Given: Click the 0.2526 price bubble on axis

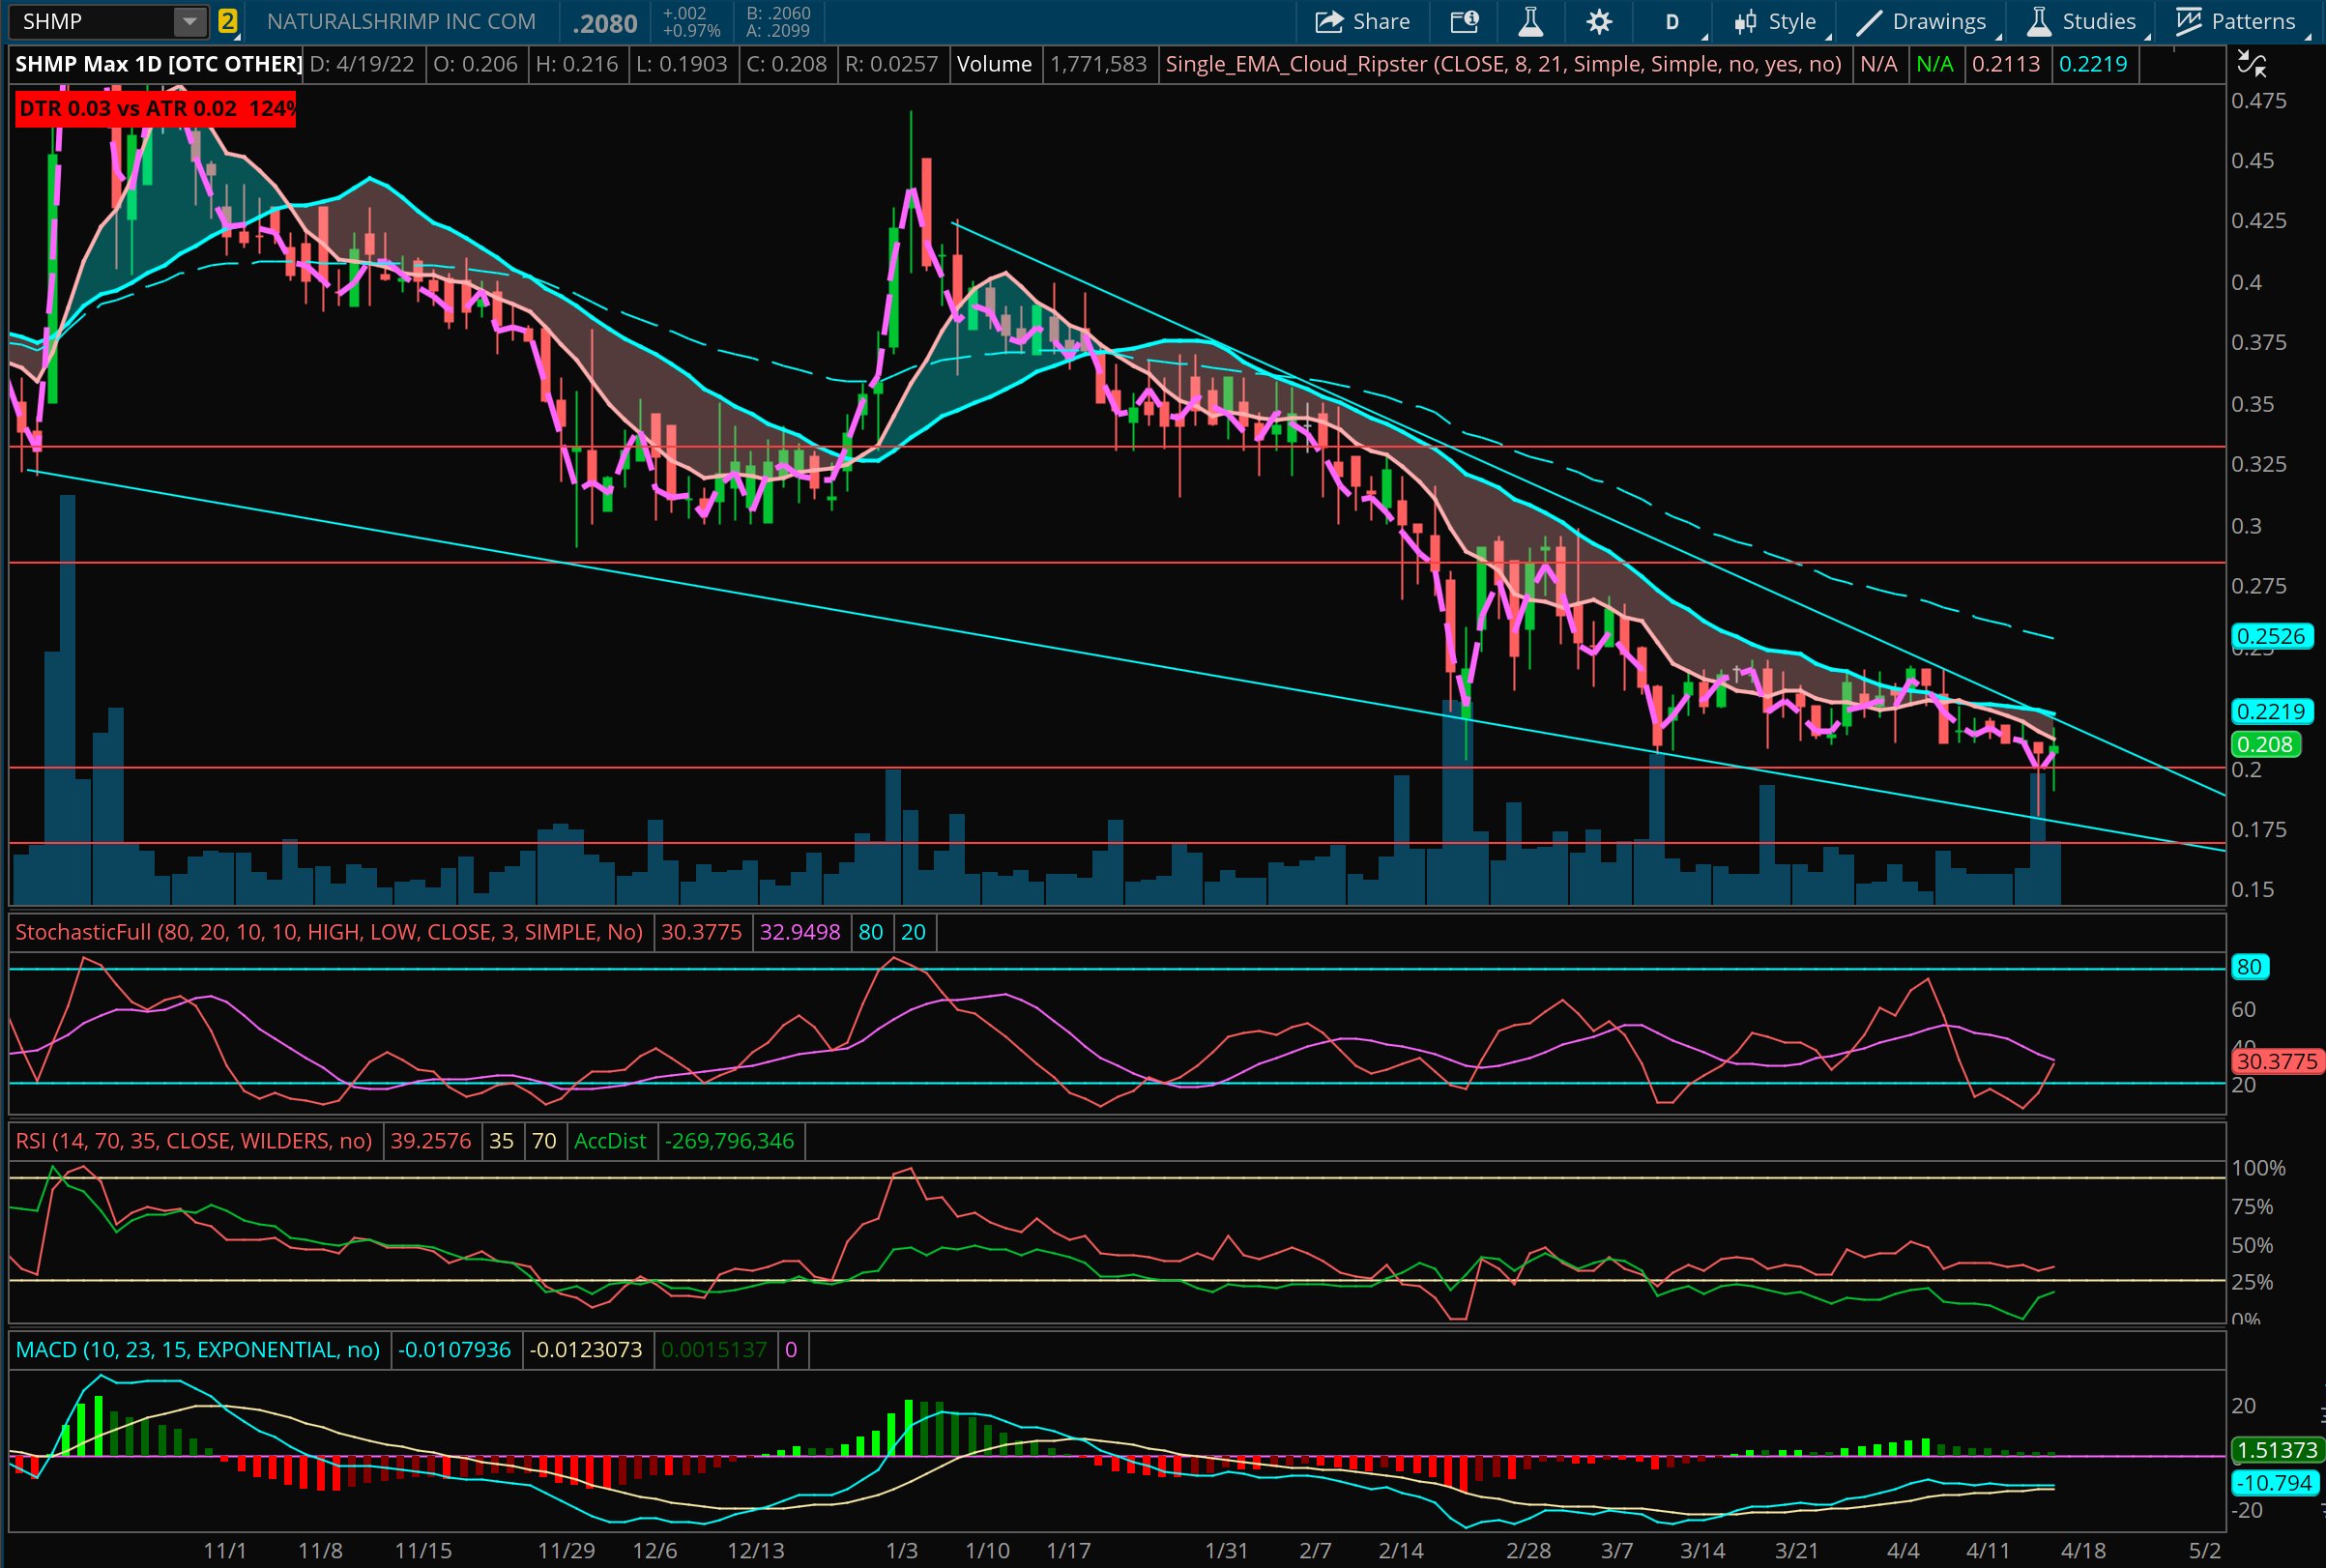Looking at the screenshot, I should click(2271, 636).
